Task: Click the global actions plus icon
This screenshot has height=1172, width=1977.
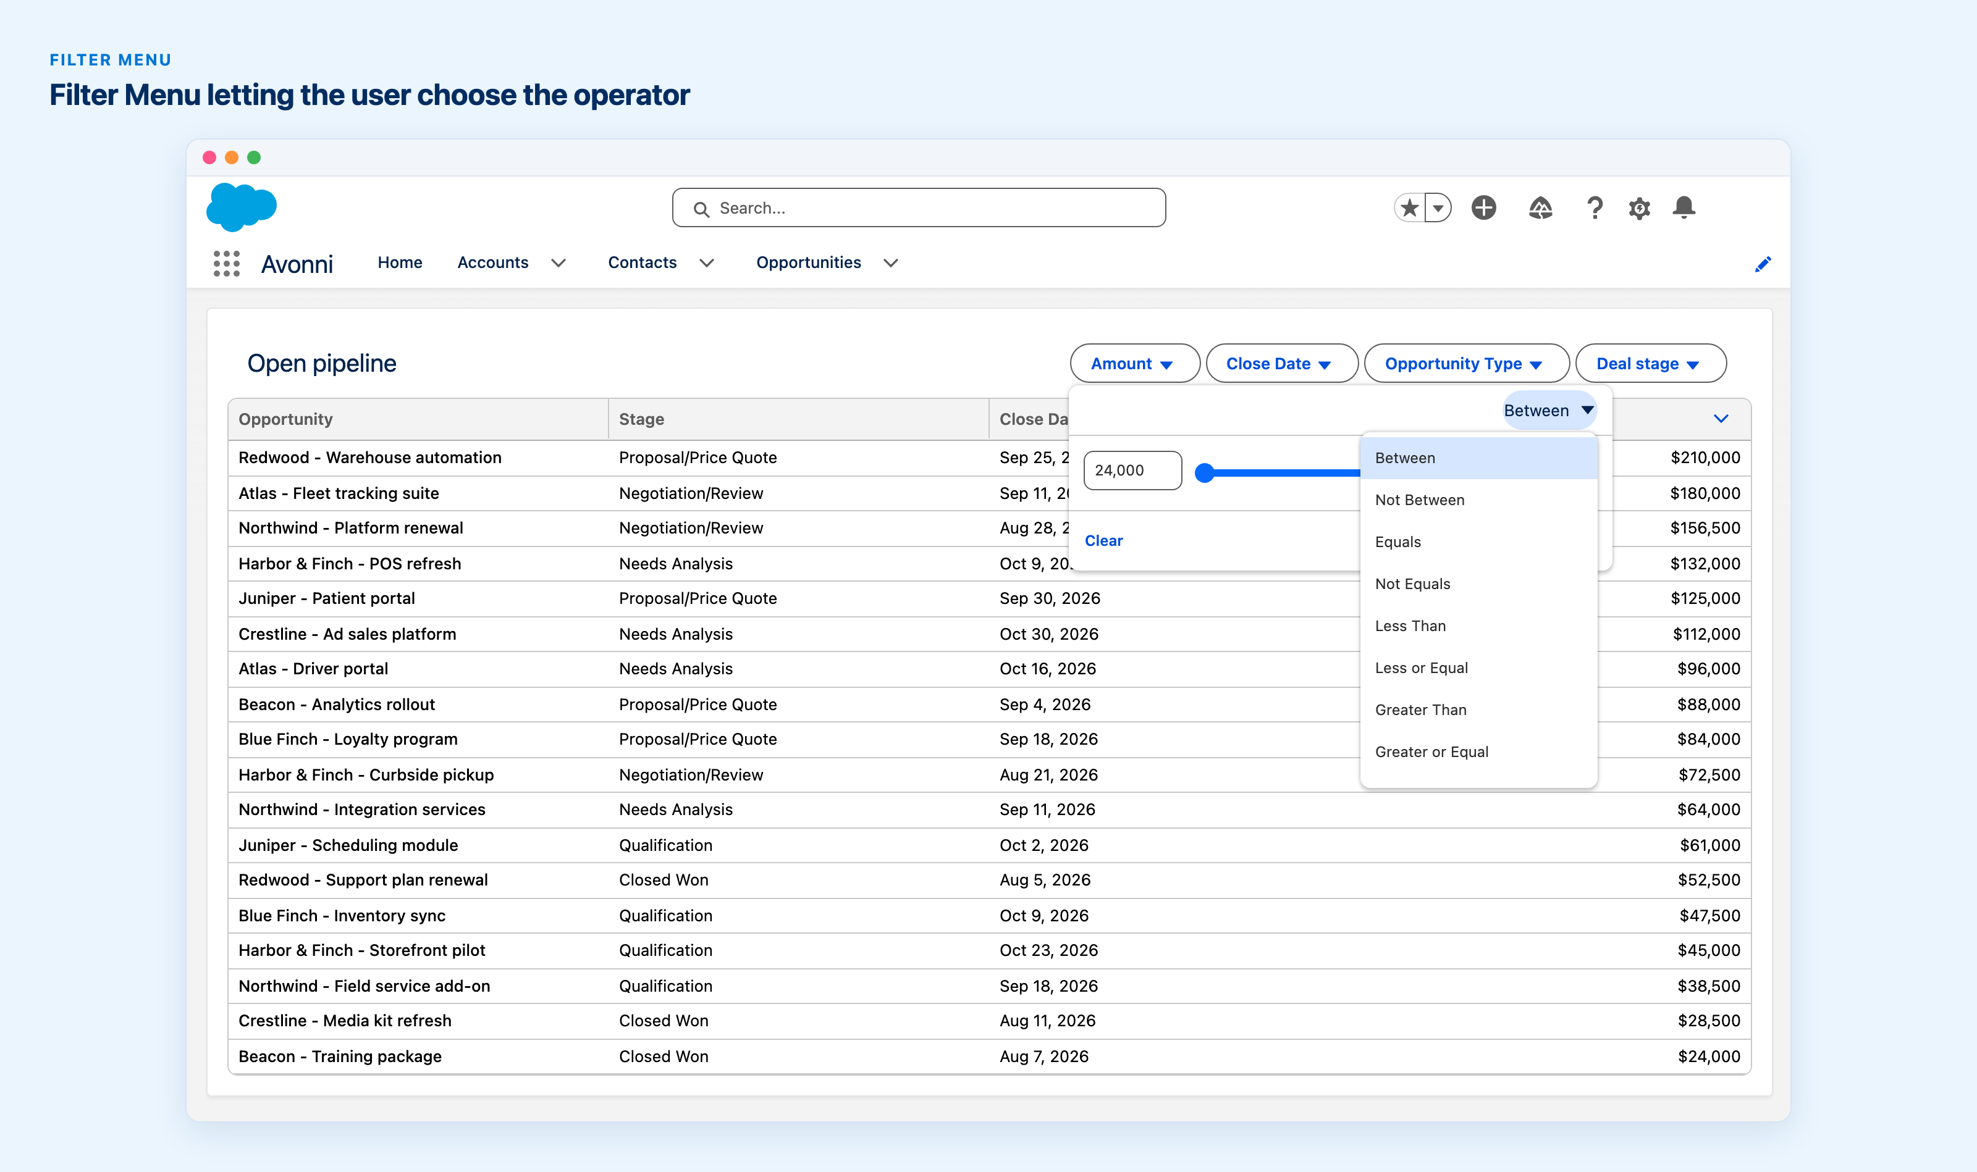Action: 1483,207
